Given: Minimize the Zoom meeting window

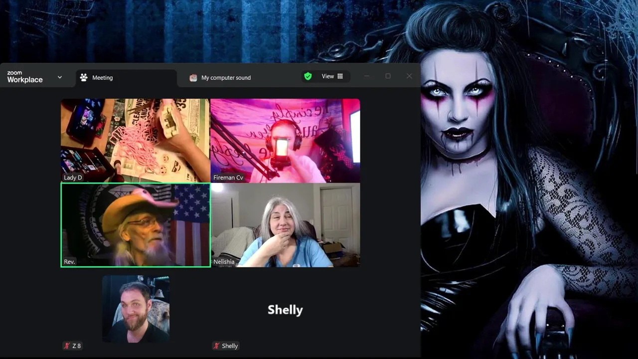Looking at the screenshot, I should click(x=367, y=76).
